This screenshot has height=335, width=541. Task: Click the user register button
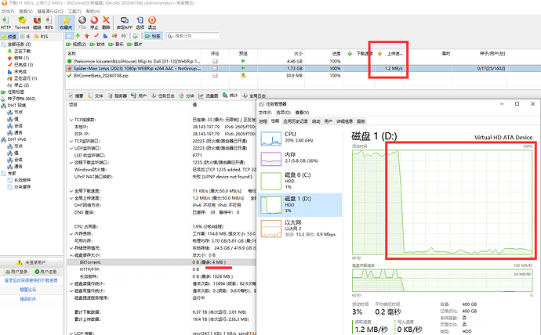pos(45,272)
